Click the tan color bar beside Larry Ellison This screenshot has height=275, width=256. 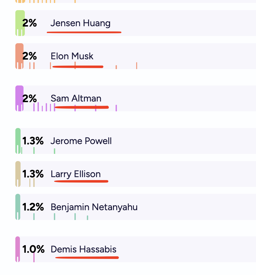coord(18,174)
